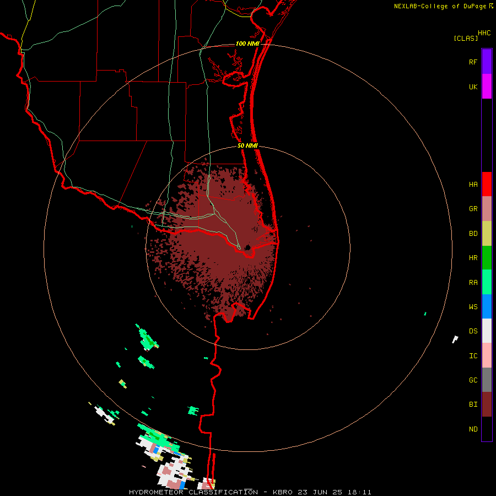This screenshot has height=496, width=496.
Task: Click the black KBRO radar site dot
Action: pyautogui.click(x=248, y=247)
